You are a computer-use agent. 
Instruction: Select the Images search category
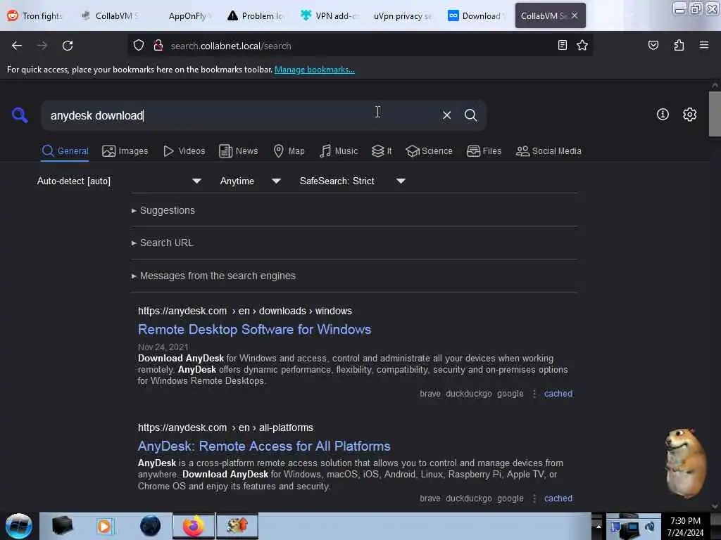tap(125, 150)
